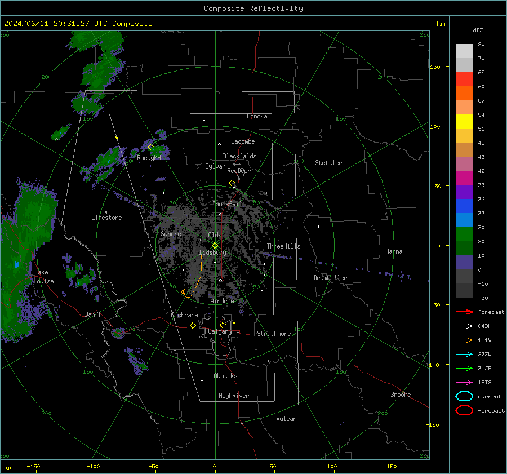507x474 pixels.
Task: Click the Blackfalds town label
Action: pos(239,156)
